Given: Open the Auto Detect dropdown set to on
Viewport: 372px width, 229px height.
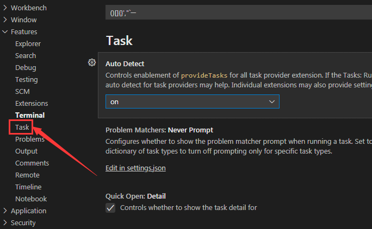Looking at the screenshot, I should pyautogui.click(x=192, y=101).
